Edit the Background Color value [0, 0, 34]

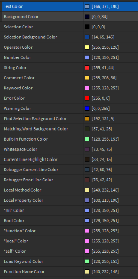click(x=100, y=17)
